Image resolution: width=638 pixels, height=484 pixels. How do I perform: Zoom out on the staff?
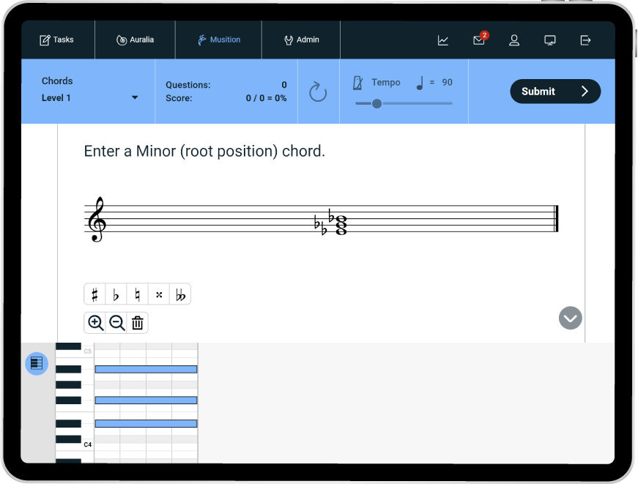pos(116,323)
